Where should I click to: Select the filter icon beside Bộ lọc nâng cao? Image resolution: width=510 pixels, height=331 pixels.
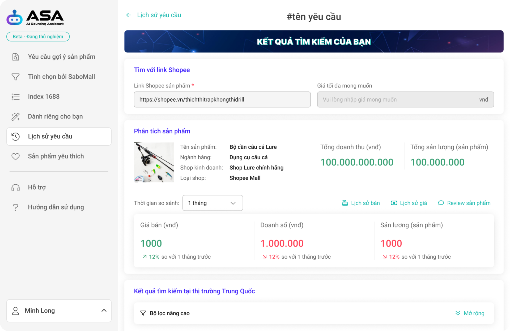pos(143,313)
